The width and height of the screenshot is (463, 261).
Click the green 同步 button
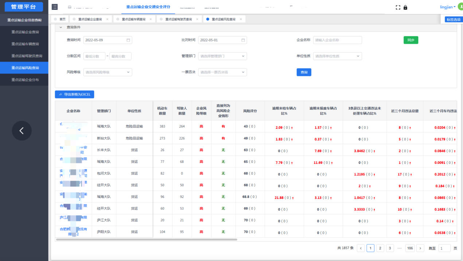[x=411, y=40]
